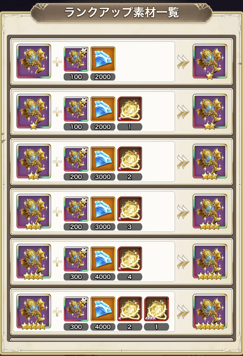Viewport: 243px width, 356px height.
Task: Tap the glowing orb material labeled 3
Action: [130, 209]
